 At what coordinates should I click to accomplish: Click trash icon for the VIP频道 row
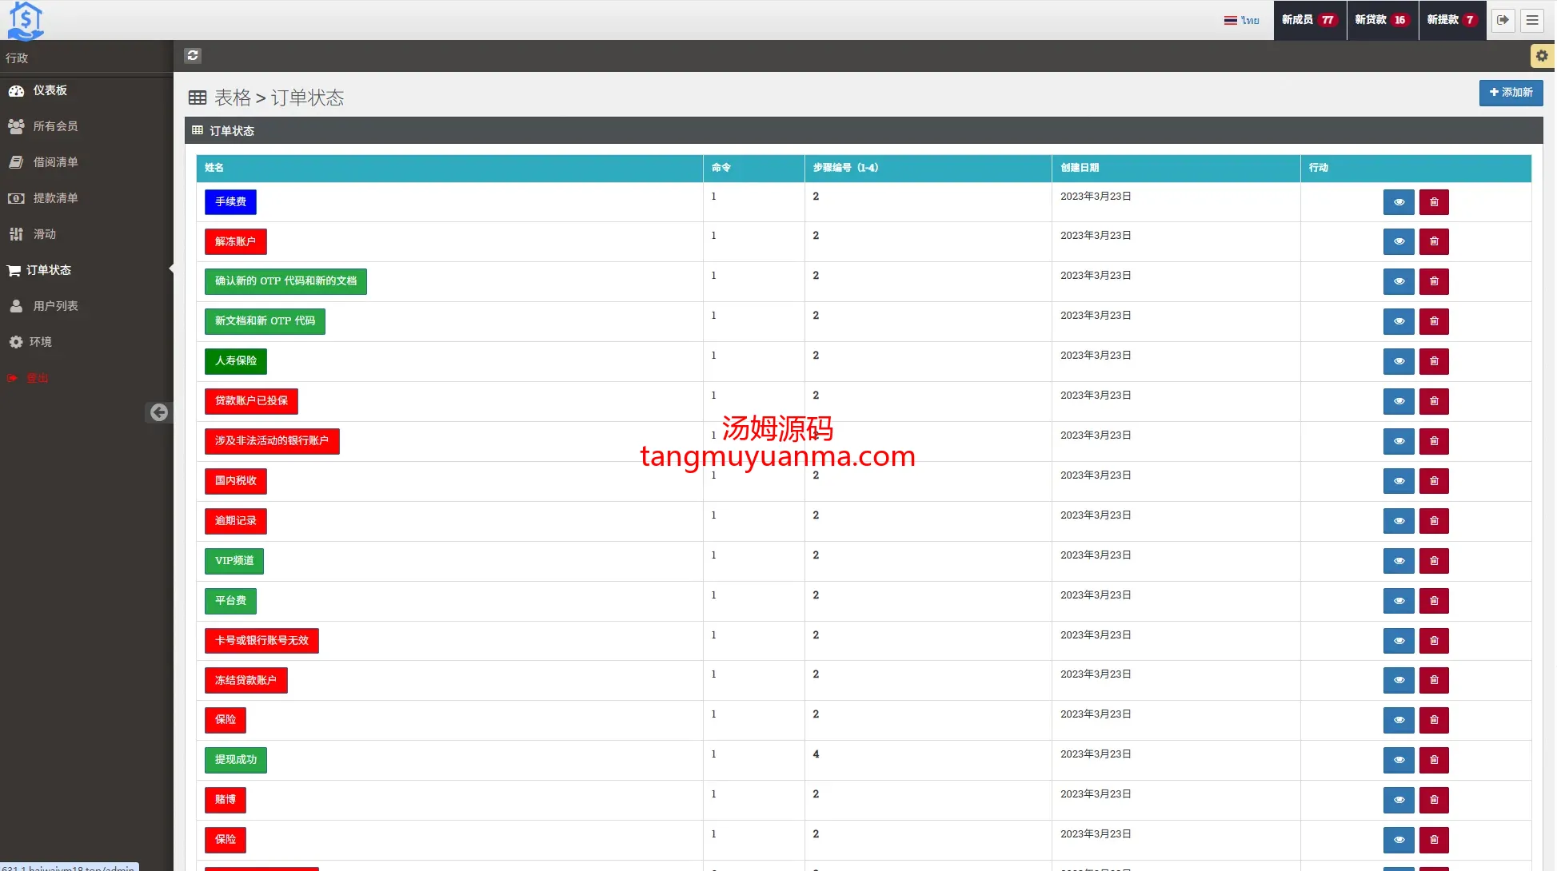tap(1433, 561)
